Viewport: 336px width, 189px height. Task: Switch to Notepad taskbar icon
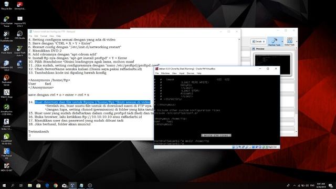tap(81, 185)
